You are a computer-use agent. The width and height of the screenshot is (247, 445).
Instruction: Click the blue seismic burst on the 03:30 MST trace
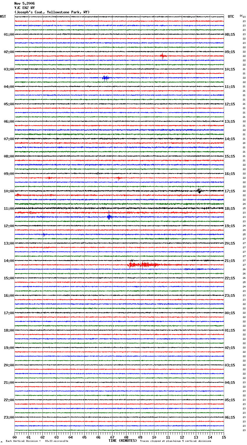[106, 78]
